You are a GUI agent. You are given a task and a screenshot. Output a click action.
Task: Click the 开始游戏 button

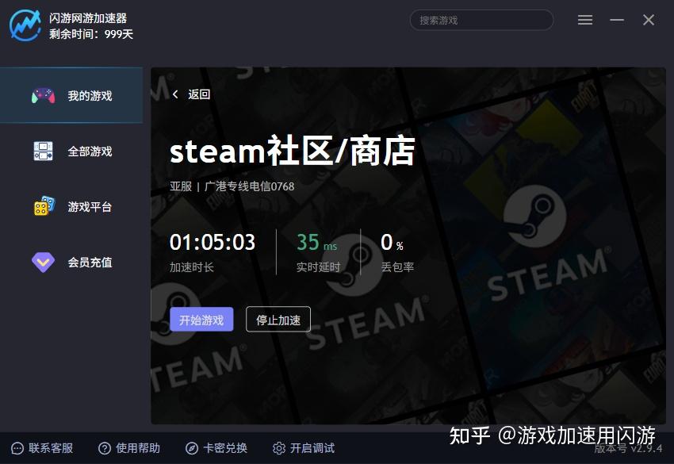click(201, 320)
